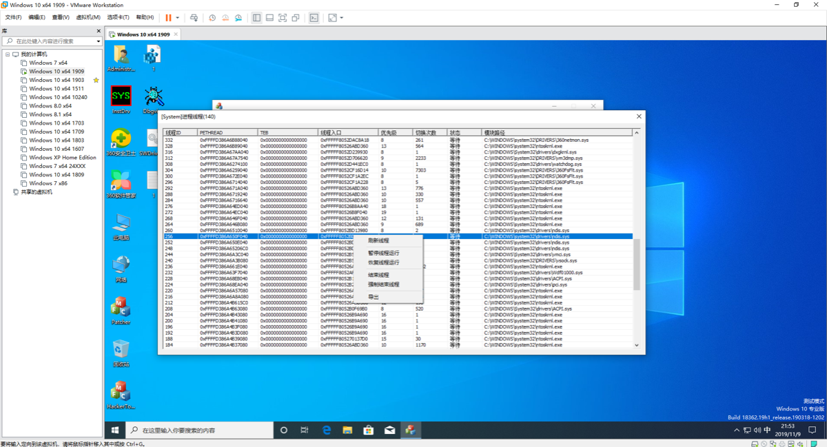Viewport: 827px width, 447px height.
Task: Take a snapshot using the clock icon
Action: (x=212, y=17)
